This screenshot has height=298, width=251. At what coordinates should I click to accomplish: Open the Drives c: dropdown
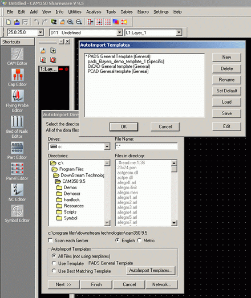[107, 146]
